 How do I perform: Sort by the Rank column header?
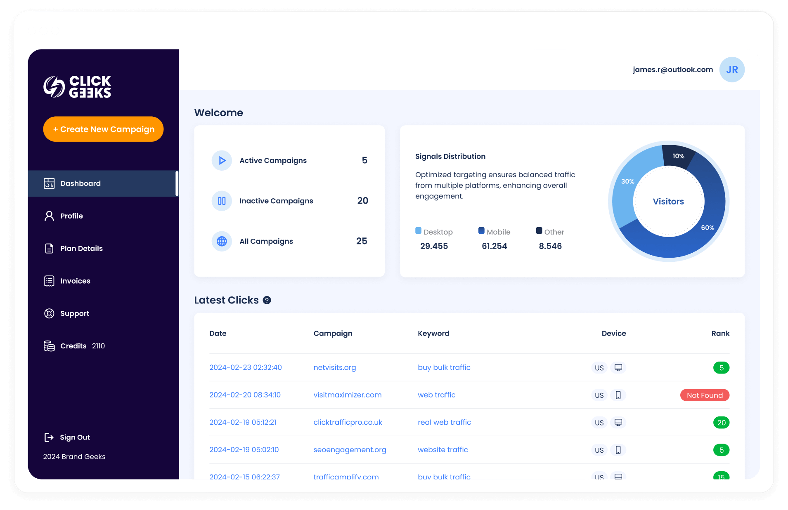[720, 334]
